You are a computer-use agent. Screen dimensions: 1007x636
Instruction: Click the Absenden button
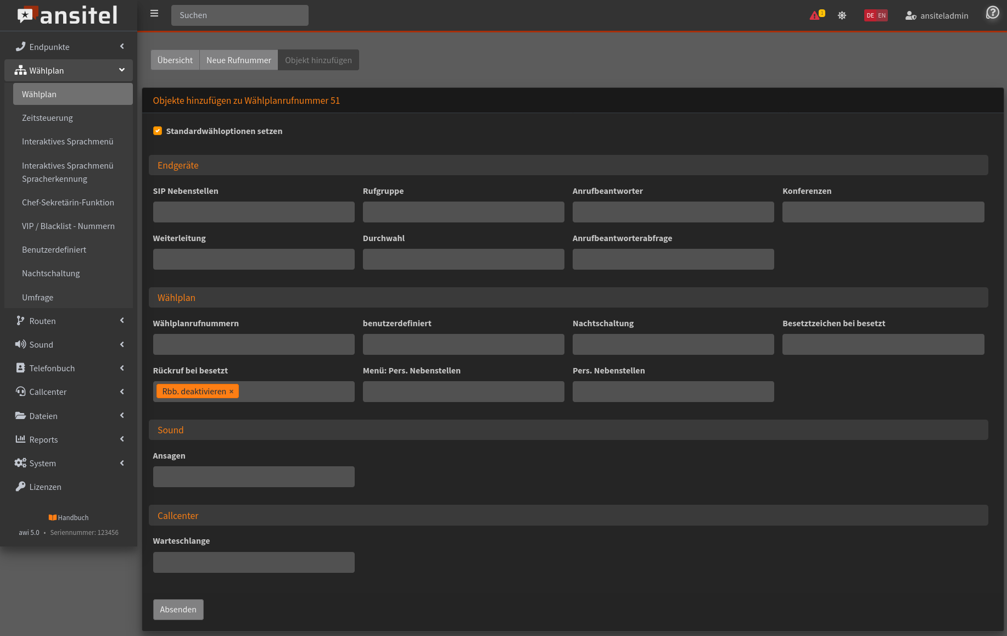pos(178,610)
